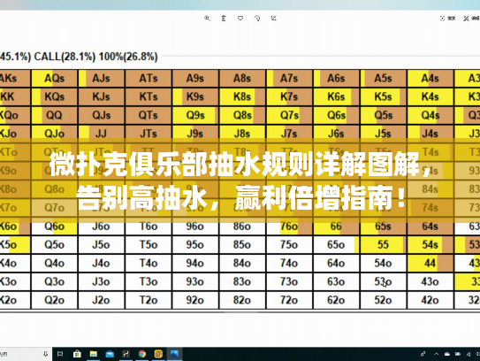
Task: Open Task View from the taskbar
Action: [x=60, y=354]
